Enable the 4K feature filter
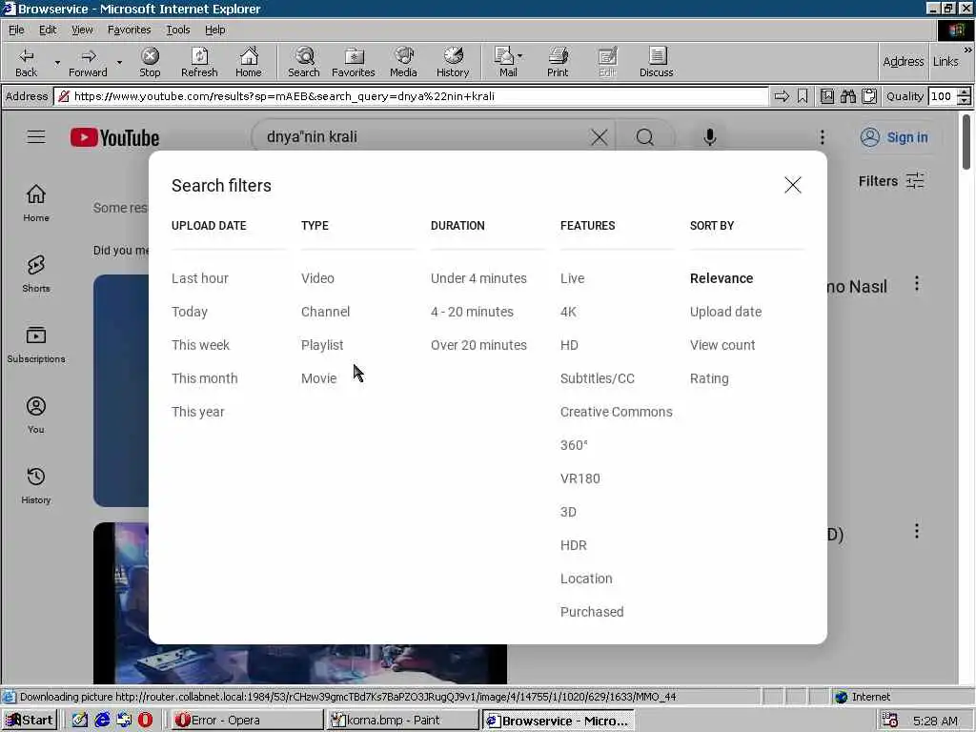976x732 pixels. pyautogui.click(x=568, y=312)
